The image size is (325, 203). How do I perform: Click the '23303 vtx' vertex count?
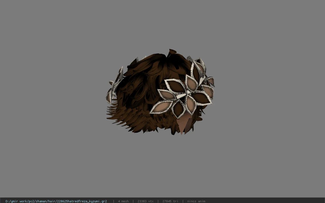(x=145, y=201)
